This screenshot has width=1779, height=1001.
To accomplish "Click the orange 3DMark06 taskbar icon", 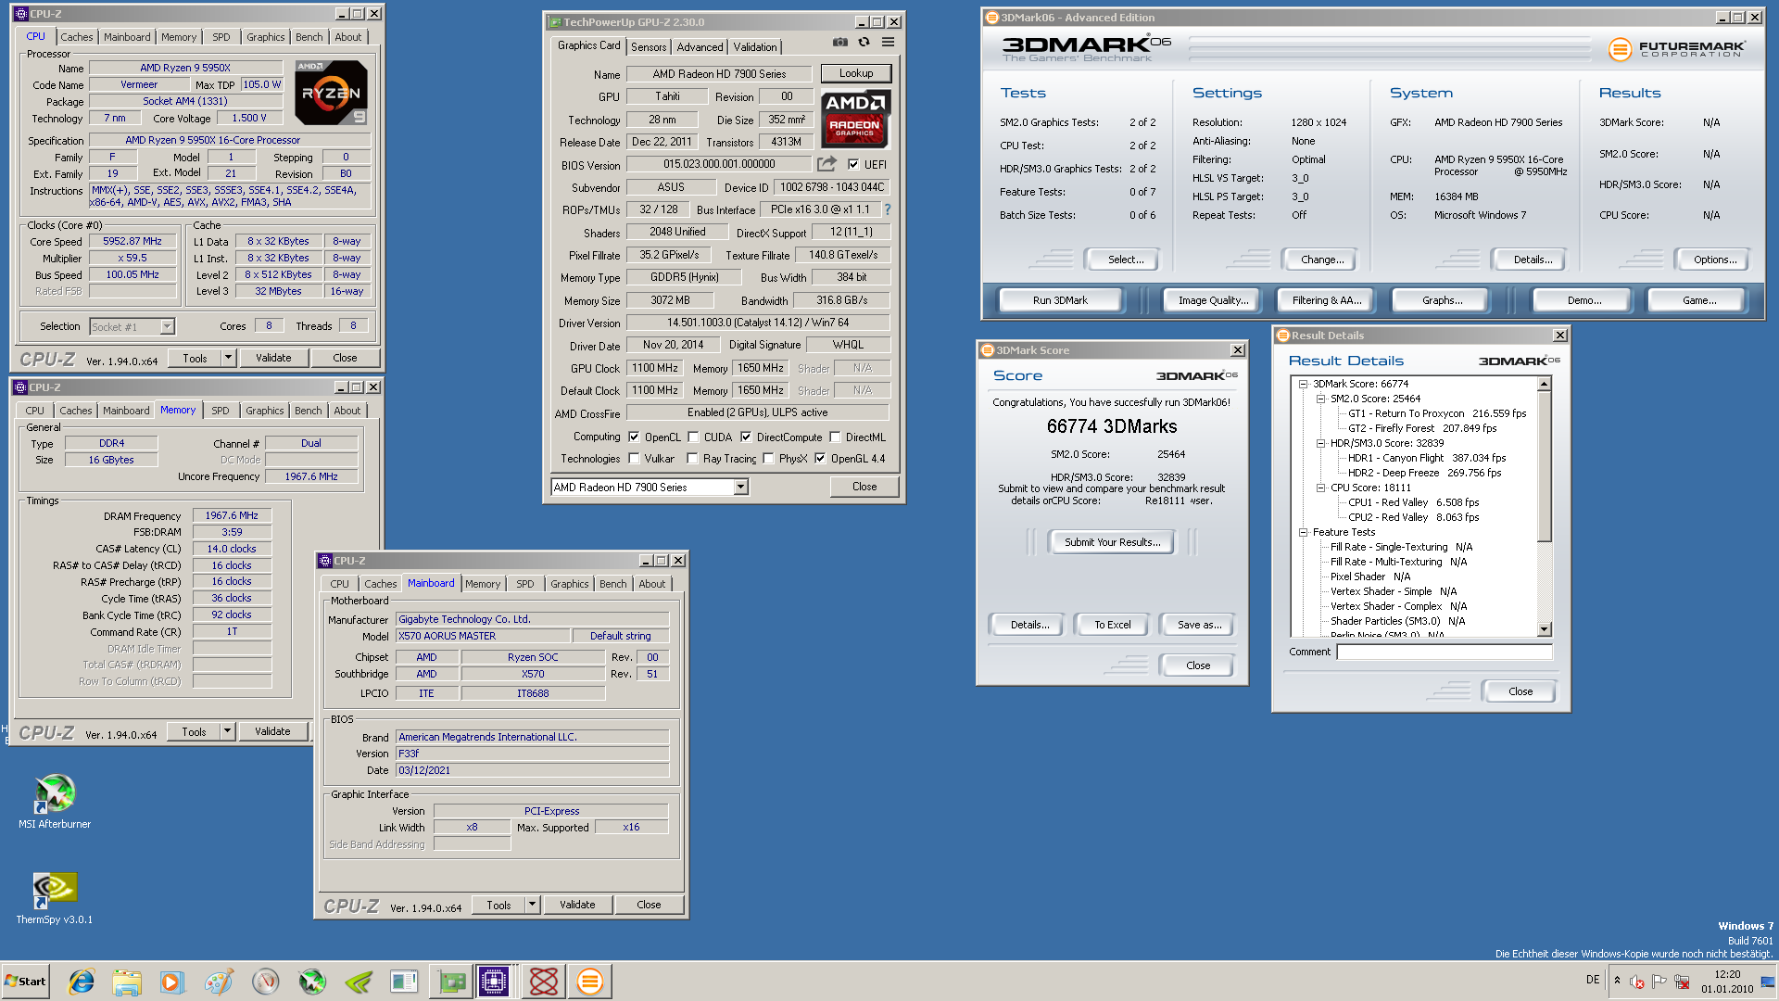I will coord(589,982).
